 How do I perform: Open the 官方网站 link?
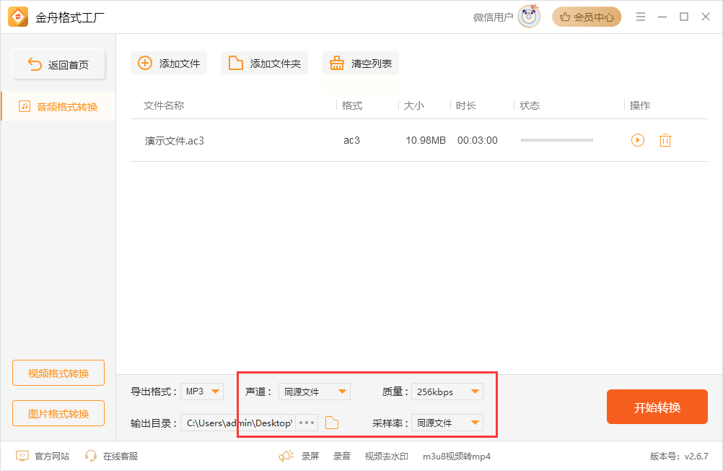click(43, 457)
